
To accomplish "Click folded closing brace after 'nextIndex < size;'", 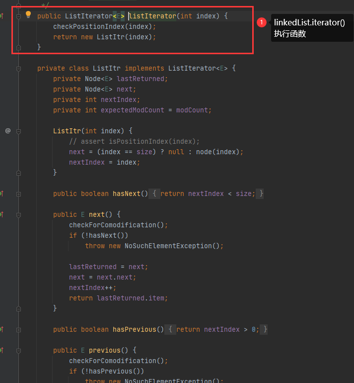I will pyautogui.click(x=261, y=193).
